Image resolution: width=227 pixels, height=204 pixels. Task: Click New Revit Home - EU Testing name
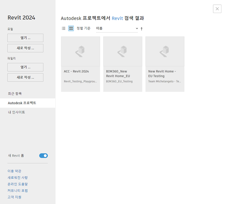(162, 74)
